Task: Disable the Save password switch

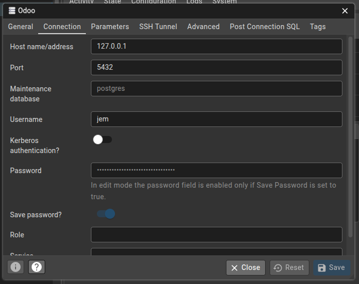Action: (x=106, y=214)
